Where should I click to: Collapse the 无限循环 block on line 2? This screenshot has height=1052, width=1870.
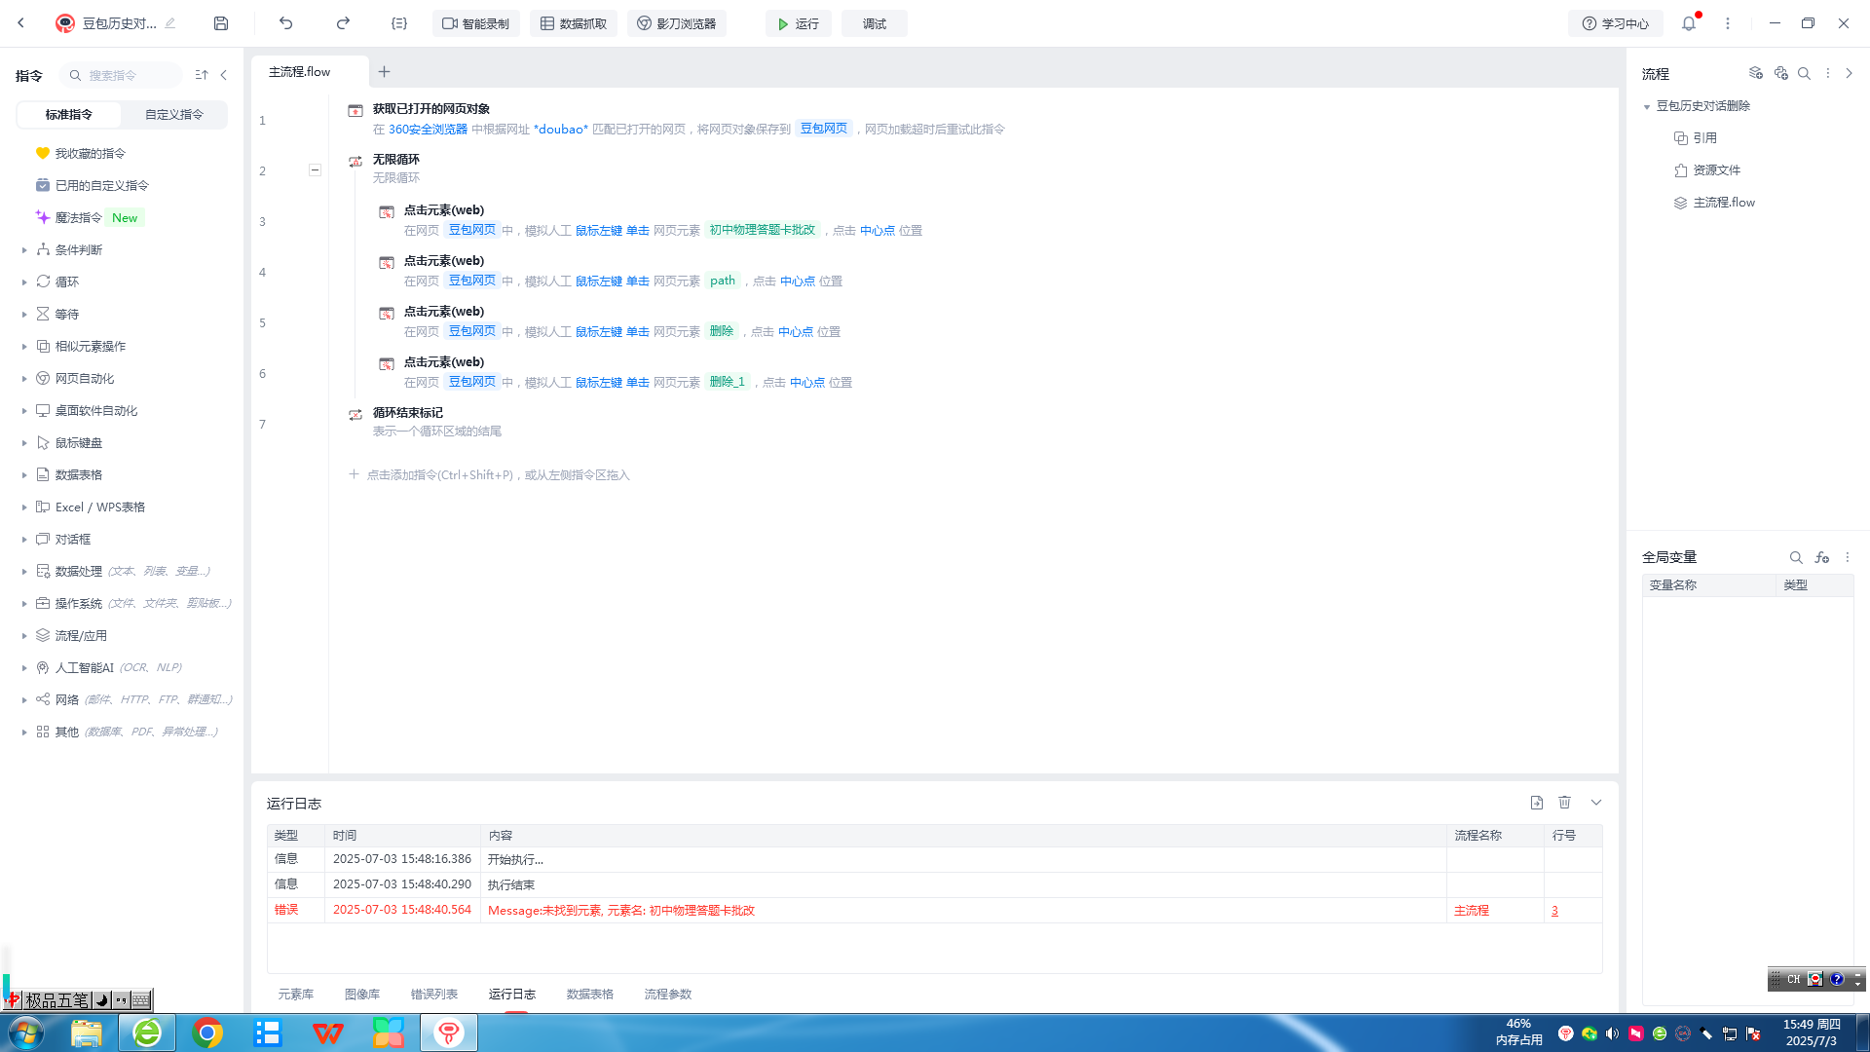[315, 170]
